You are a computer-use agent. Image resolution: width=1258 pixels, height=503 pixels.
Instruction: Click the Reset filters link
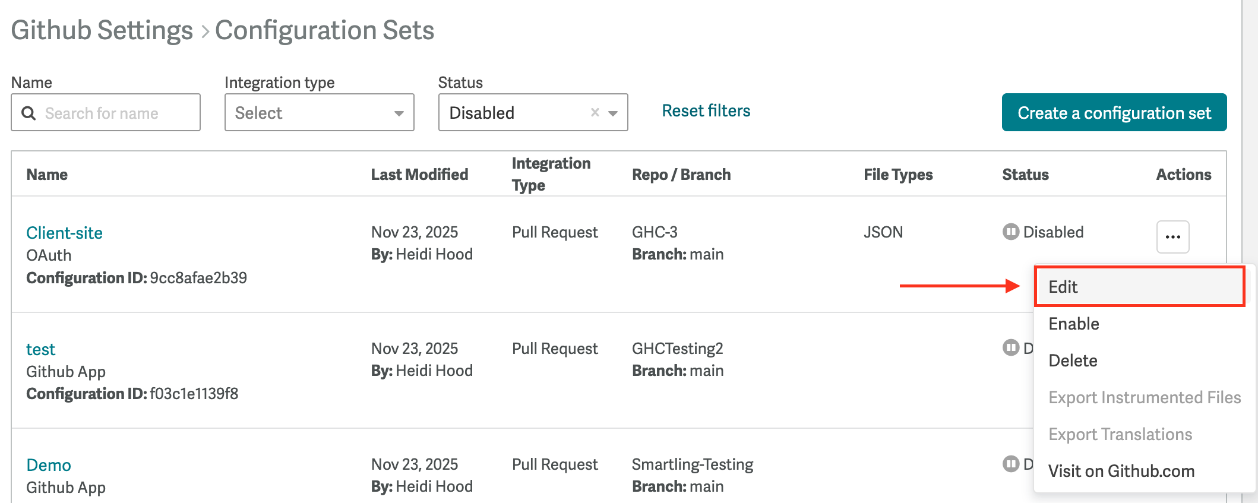click(x=706, y=111)
